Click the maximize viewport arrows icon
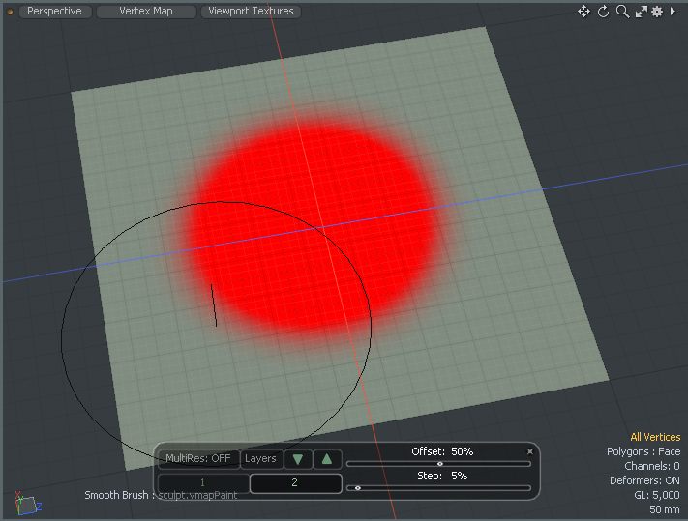This screenshot has height=521, width=688. 641,12
